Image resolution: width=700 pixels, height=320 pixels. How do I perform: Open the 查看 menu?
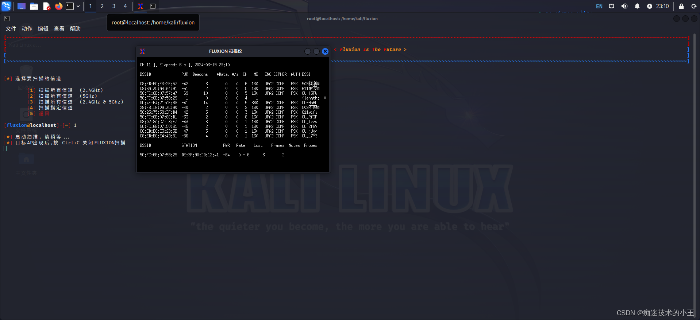click(59, 28)
